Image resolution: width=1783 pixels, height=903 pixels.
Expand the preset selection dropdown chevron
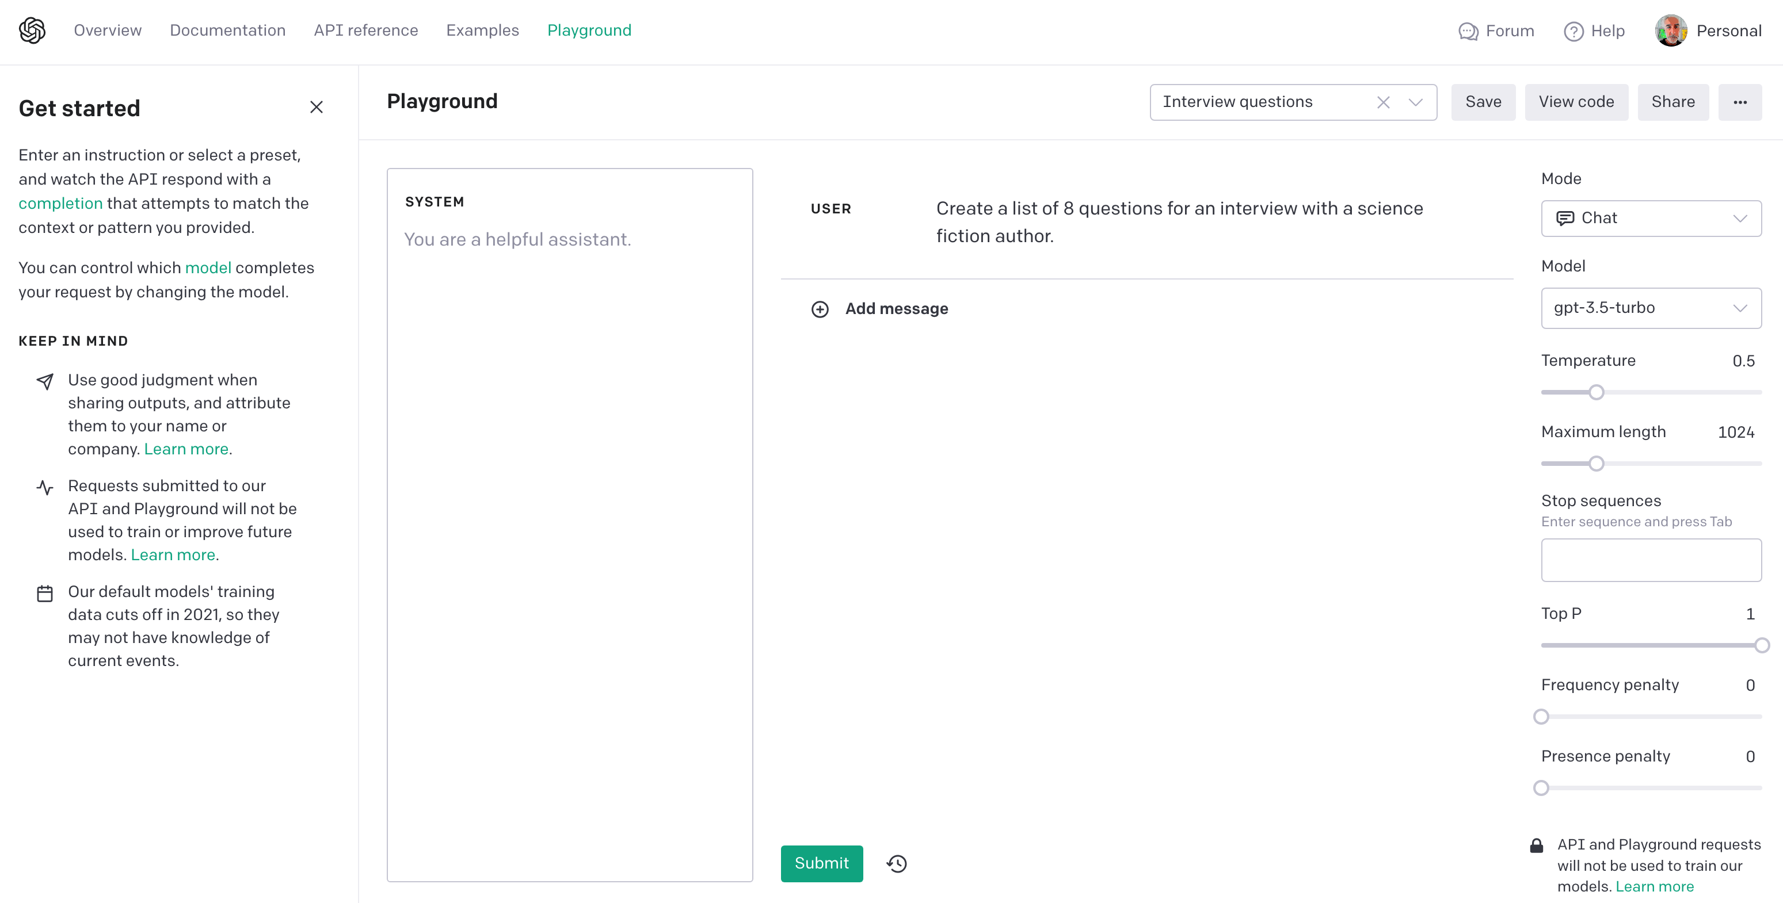pos(1415,102)
